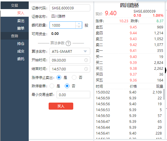Decrease 委托数量 with the down arrow
This screenshot has height=141, width=167.
(x=79, y=27)
